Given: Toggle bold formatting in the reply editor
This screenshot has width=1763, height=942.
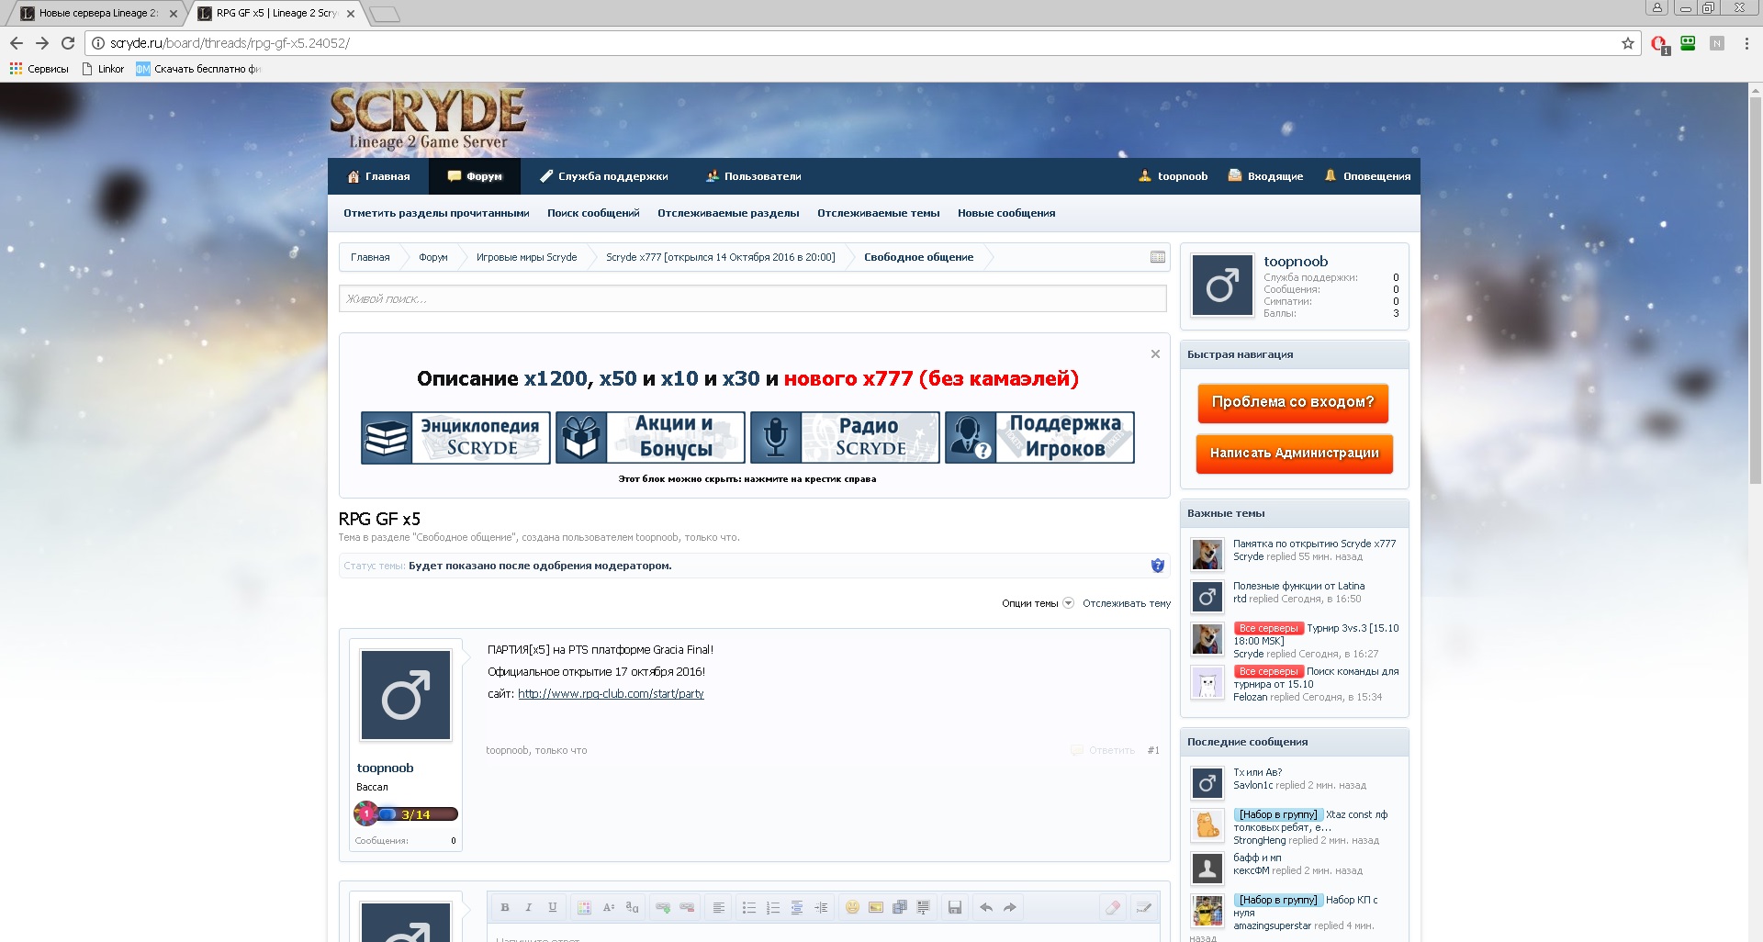Looking at the screenshot, I should pos(504,907).
